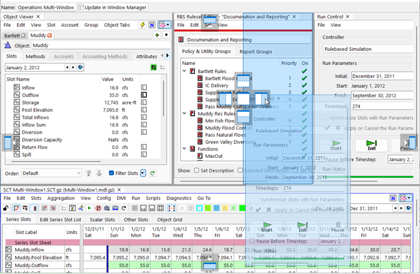Open the Aggregation menu in SCT window
The width and height of the screenshot is (420, 274).
(x=61, y=198)
